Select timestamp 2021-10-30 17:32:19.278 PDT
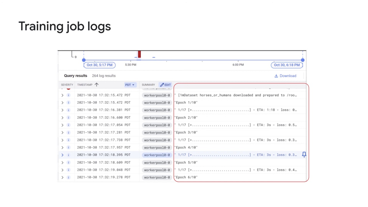368x207 pixels. point(104,177)
